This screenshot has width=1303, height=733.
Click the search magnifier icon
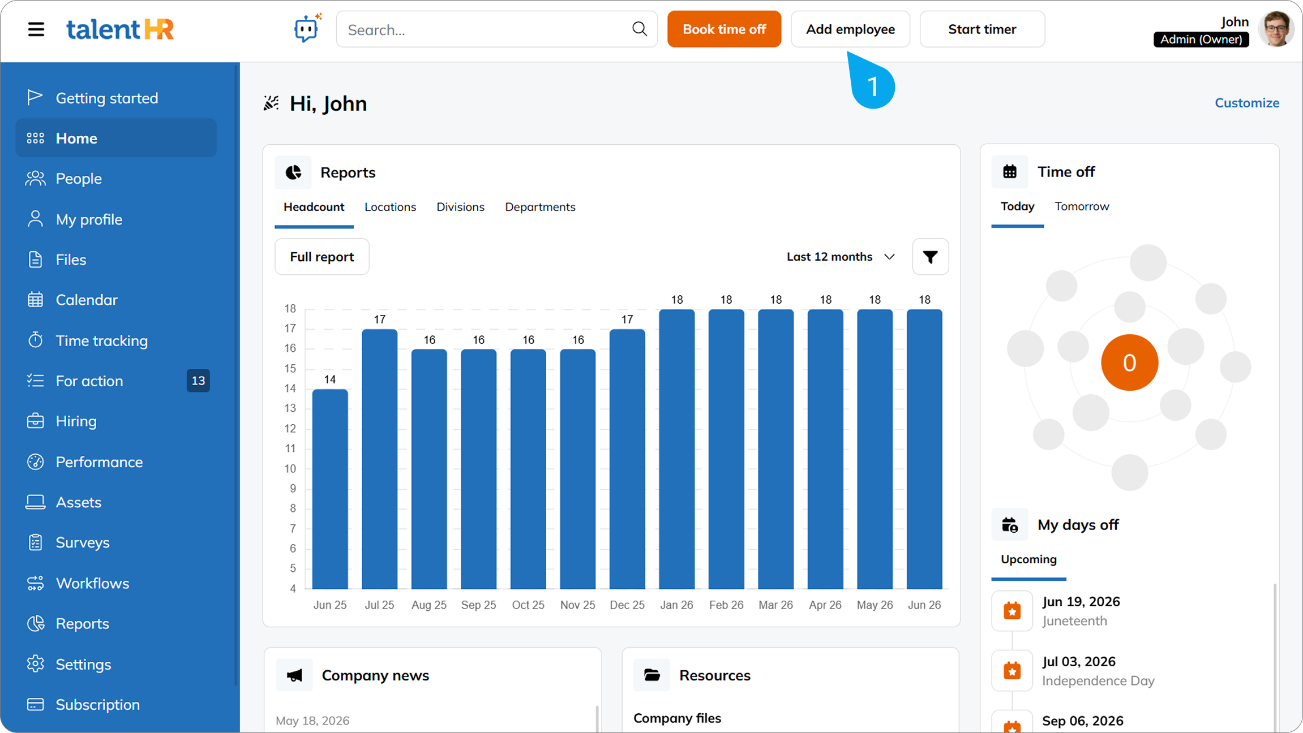point(640,29)
